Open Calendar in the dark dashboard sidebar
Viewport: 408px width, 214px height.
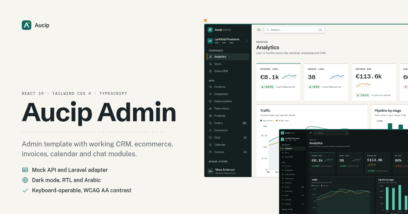click(293, 200)
